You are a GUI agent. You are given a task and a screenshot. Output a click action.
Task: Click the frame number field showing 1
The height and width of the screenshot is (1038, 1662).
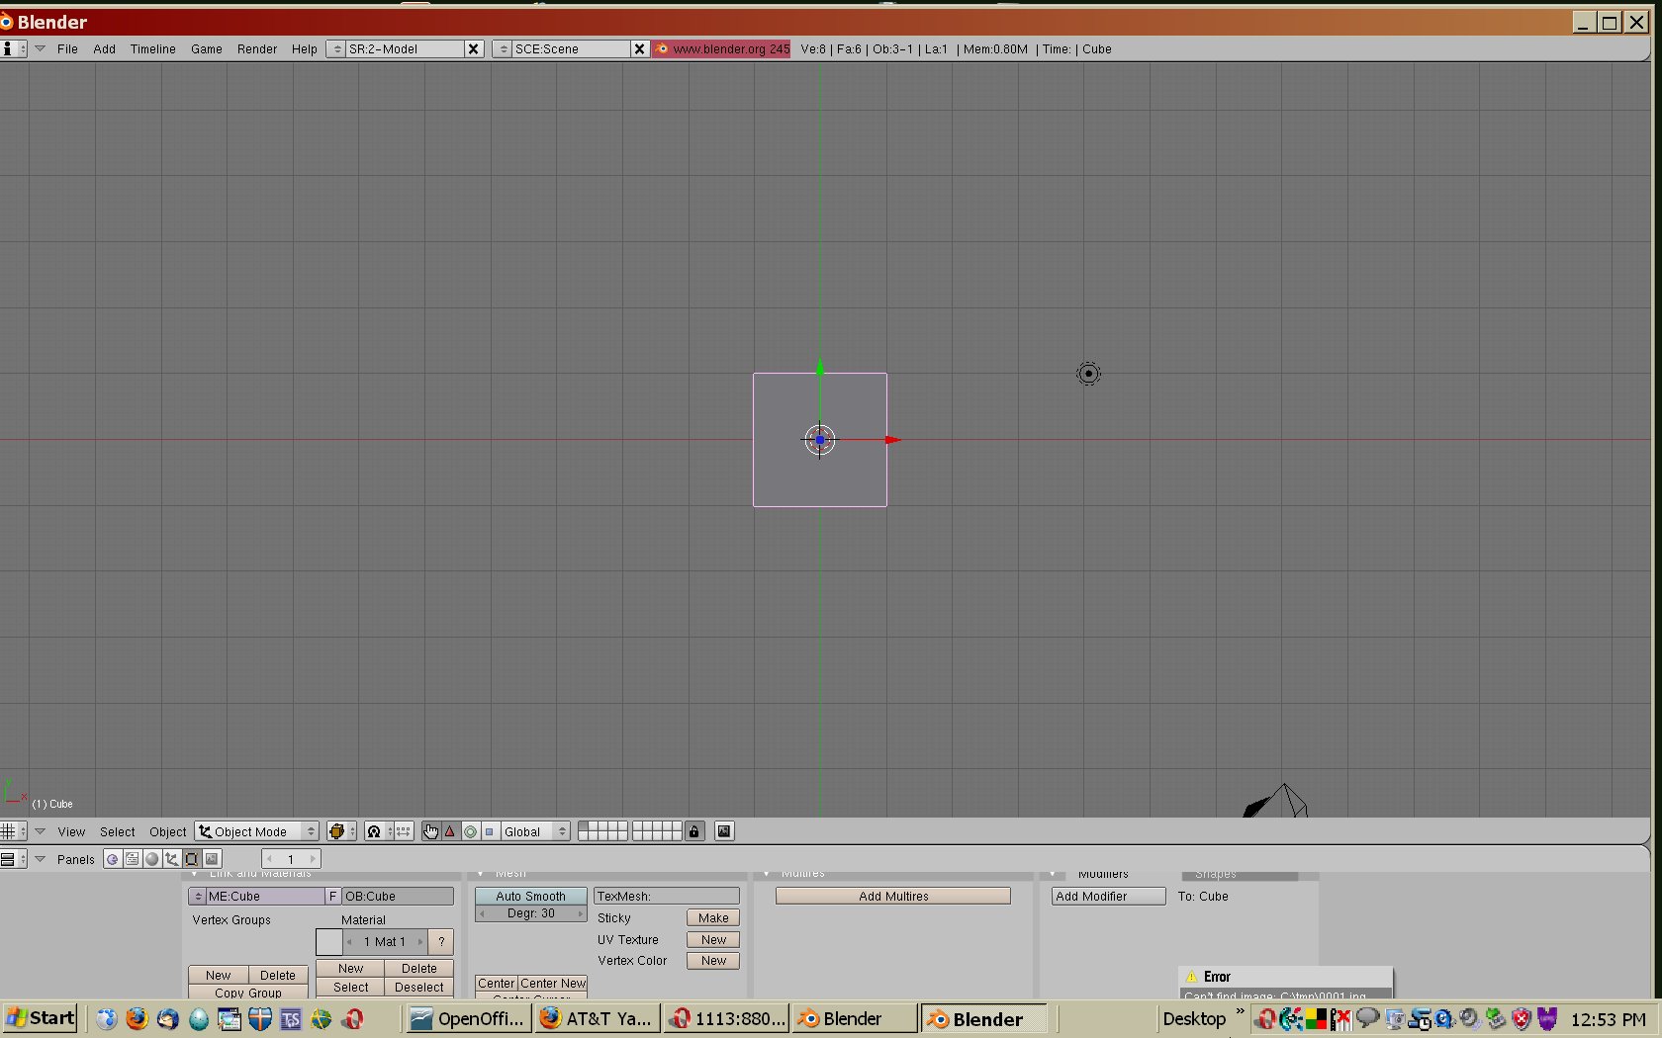pyautogui.click(x=291, y=859)
